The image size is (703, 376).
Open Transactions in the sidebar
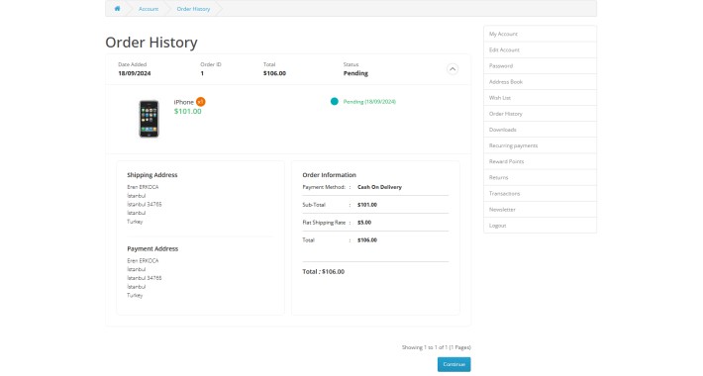(x=540, y=194)
